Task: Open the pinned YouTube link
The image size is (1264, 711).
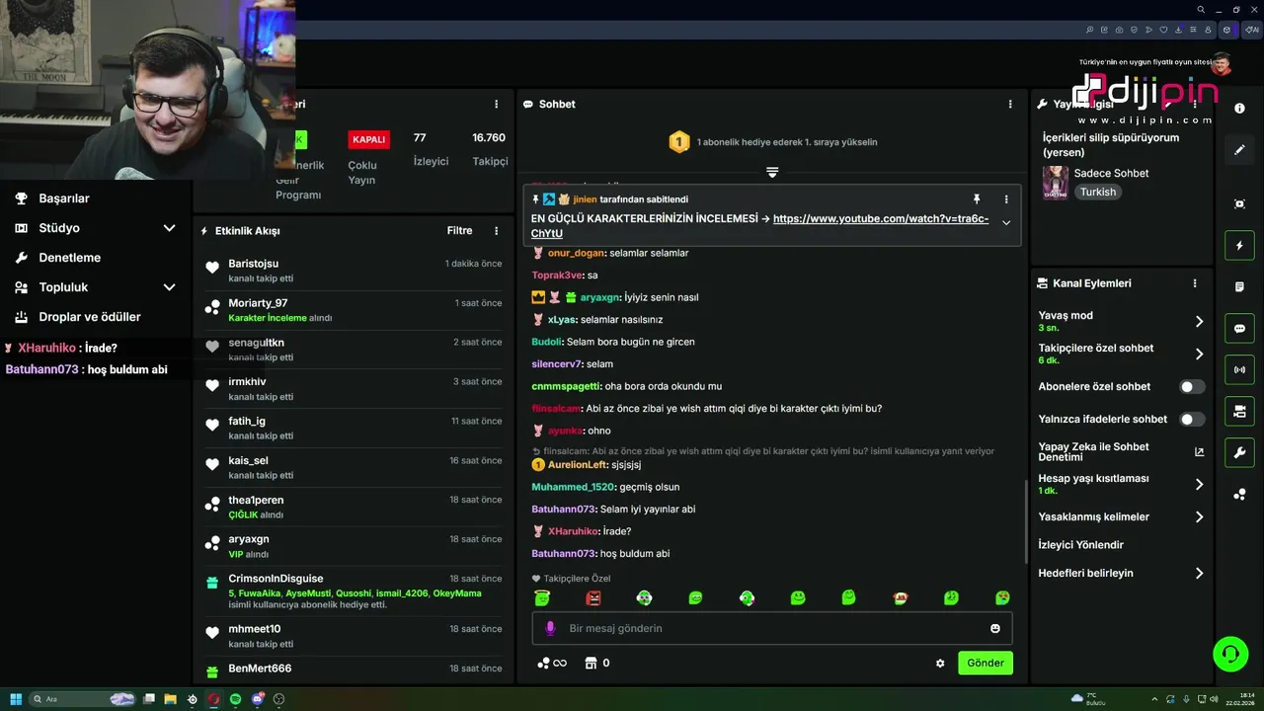Action: pos(759,226)
